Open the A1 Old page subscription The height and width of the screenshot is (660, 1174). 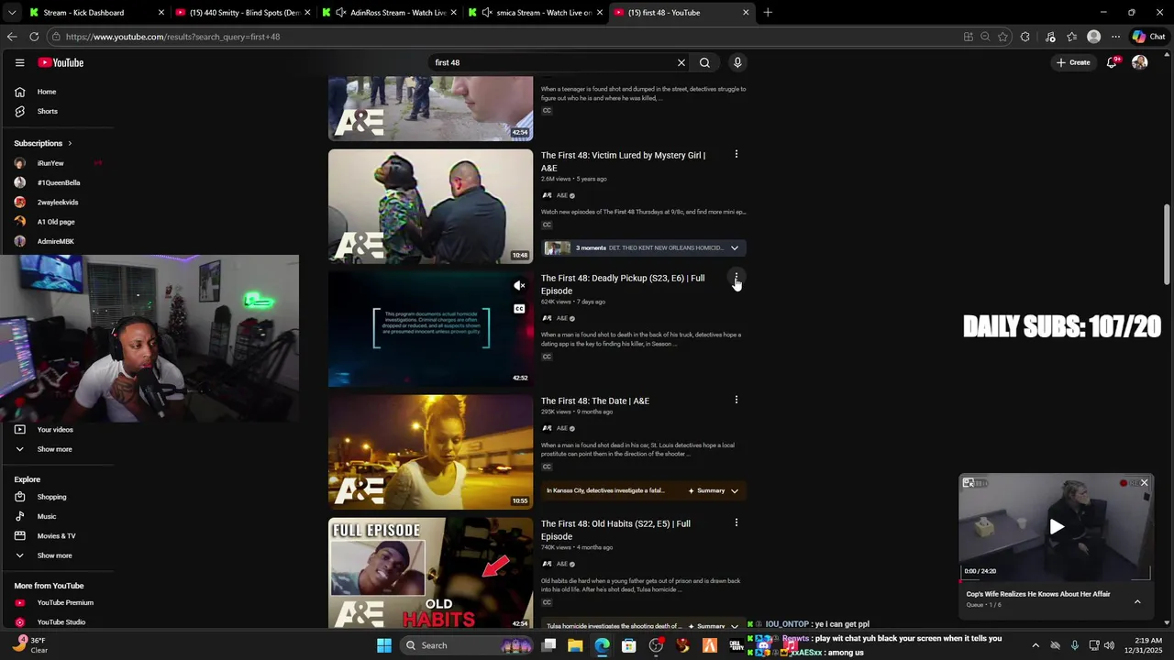[57, 222]
